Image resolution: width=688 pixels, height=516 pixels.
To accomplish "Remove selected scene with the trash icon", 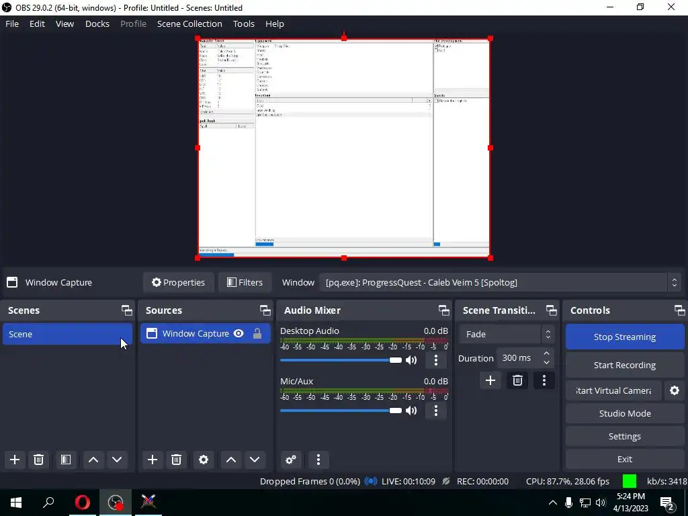I will 38,460.
